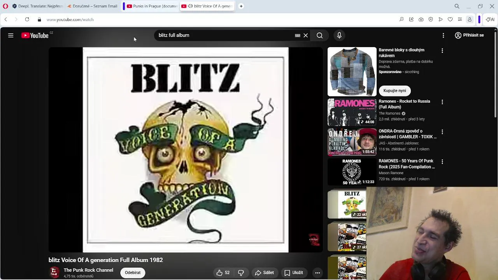Click the 4,75 tis. odběratelů subscriber count
The width and height of the screenshot is (498, 280).
click(79, 276)
